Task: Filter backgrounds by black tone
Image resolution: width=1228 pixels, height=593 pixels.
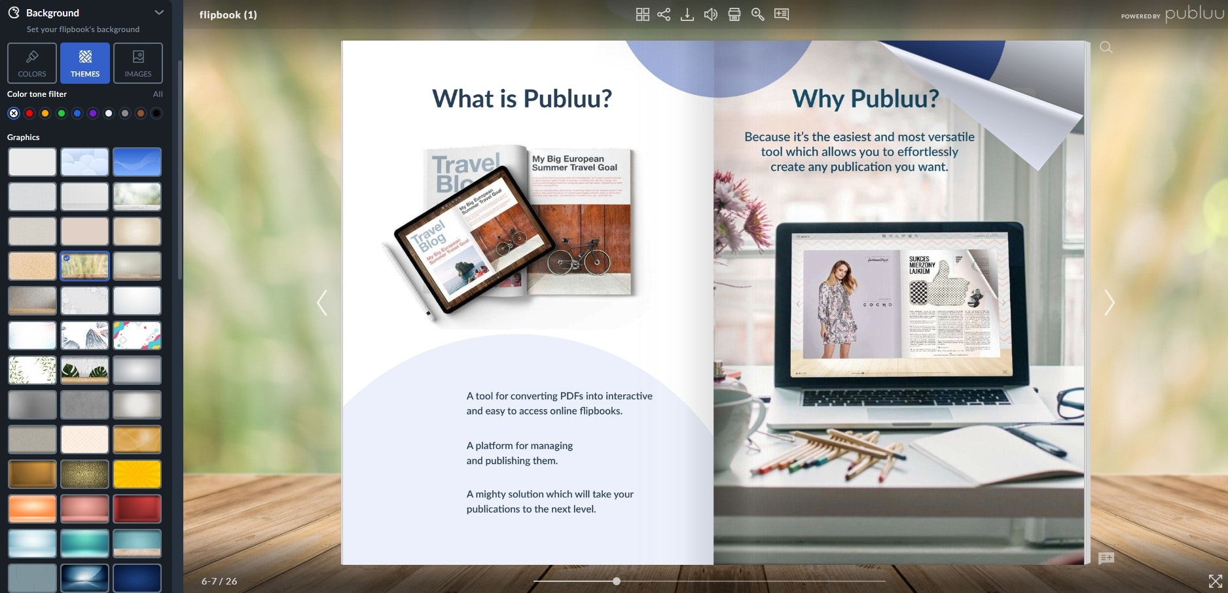Action: coord(156,113)
